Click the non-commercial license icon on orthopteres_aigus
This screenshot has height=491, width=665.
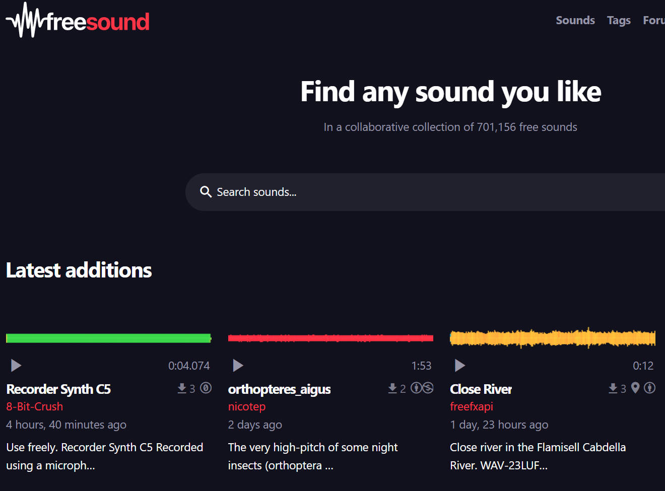pyautogui.click(x=427, y=388)
